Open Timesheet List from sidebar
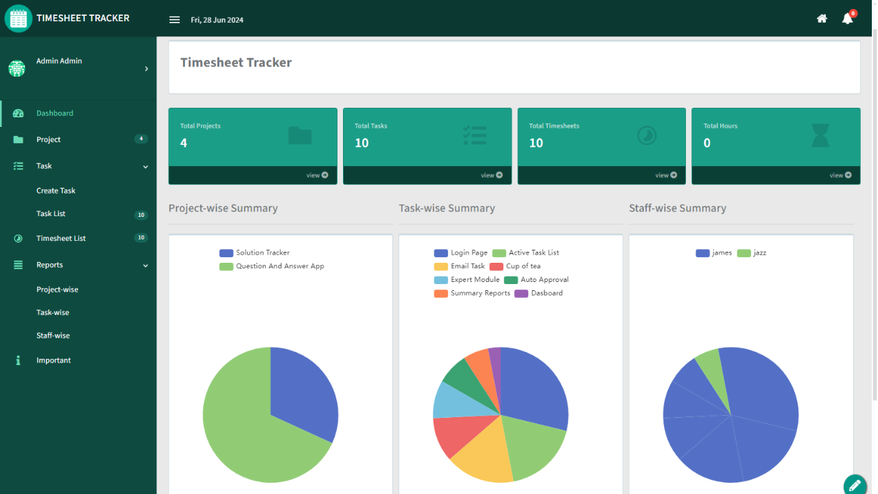 60,239
